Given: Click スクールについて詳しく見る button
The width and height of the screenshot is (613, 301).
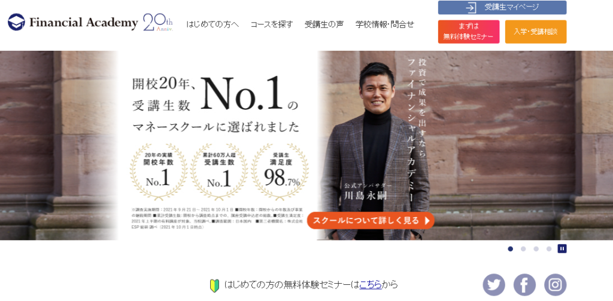Looking at the screenshot, I should [371, 221].
